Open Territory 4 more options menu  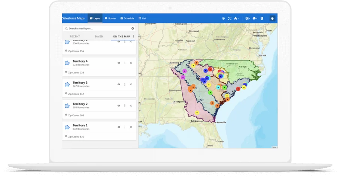tap(125, 63)
